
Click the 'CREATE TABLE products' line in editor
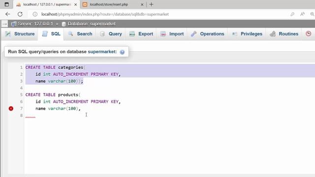tap(53, 94)
